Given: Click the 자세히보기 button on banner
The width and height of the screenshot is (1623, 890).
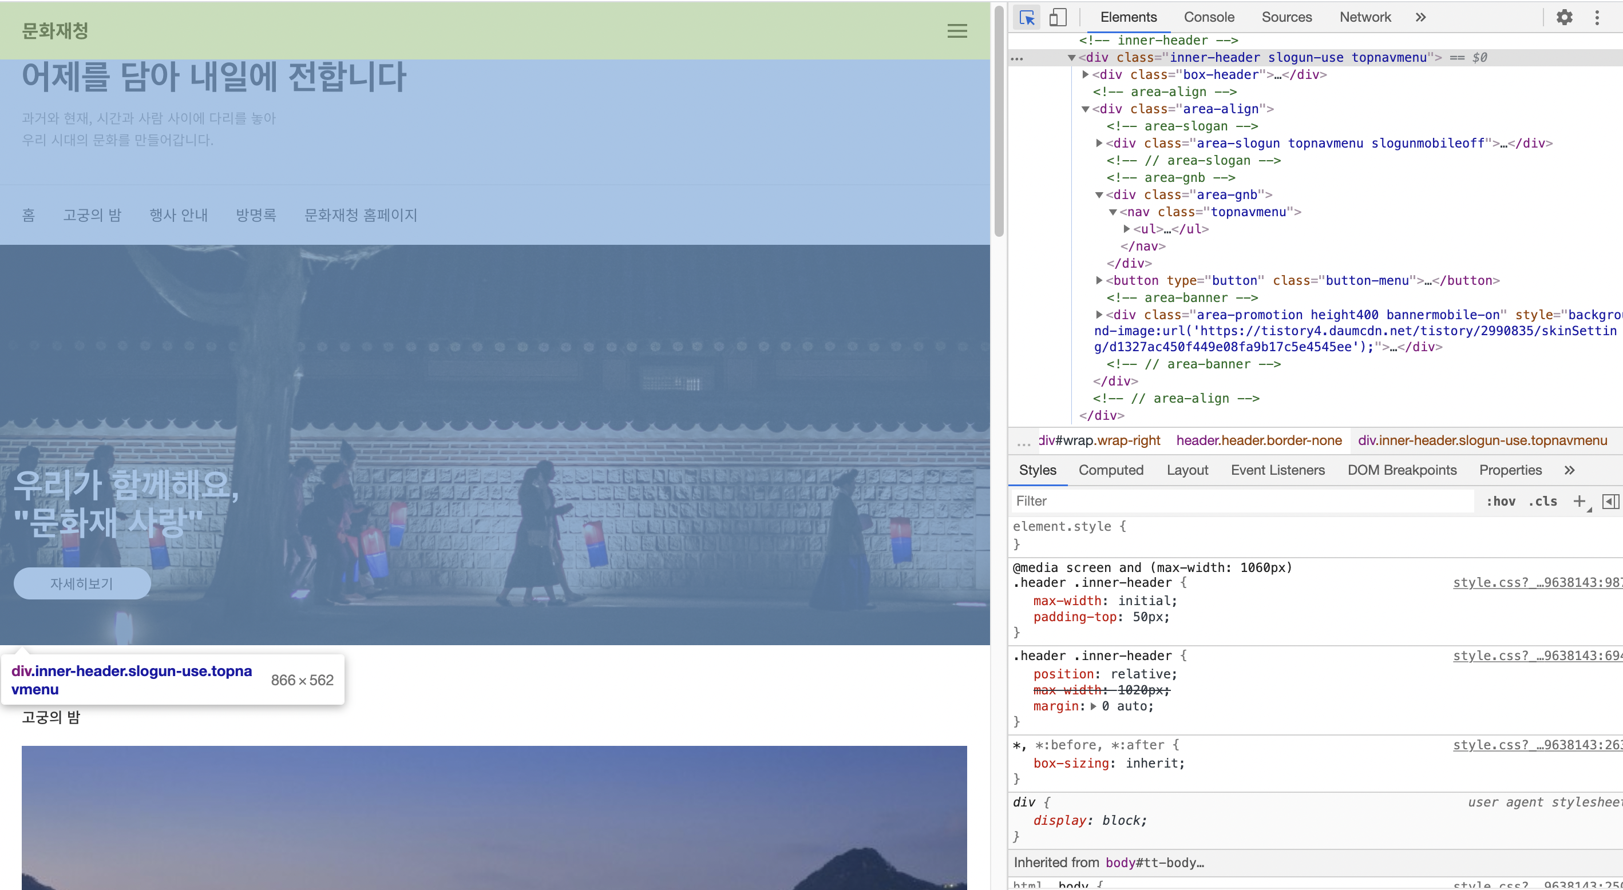Looking at the screenshot, I should [82, 584].
